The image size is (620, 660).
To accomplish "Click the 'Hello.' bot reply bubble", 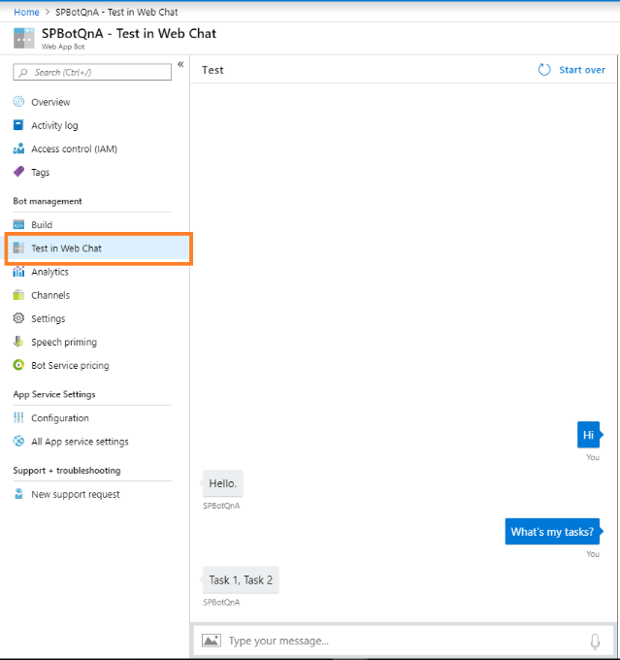I will click(x=222, y=483).
